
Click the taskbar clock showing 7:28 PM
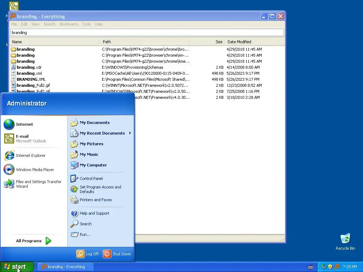tap(350, 267)
